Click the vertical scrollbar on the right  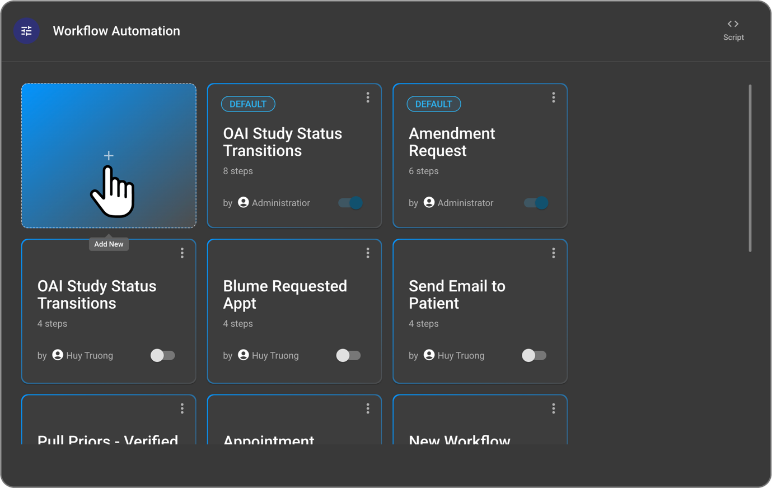click(750, 168)
